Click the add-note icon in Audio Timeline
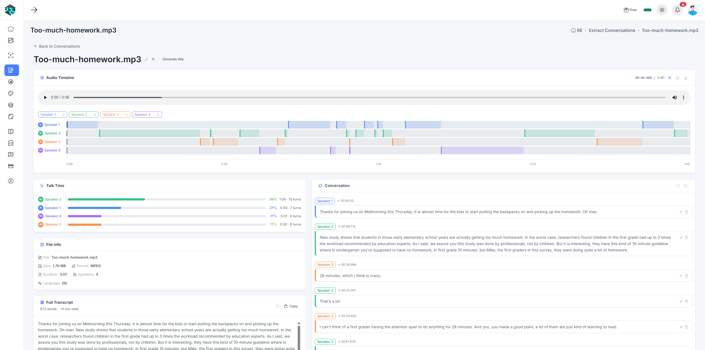This screenshot has height=350, width=705. coord(678,78)
